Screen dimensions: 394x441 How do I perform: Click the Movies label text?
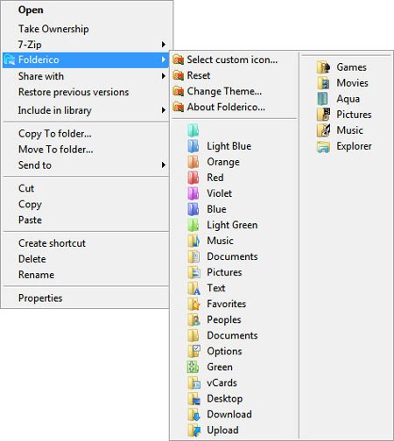coord(352,83)
